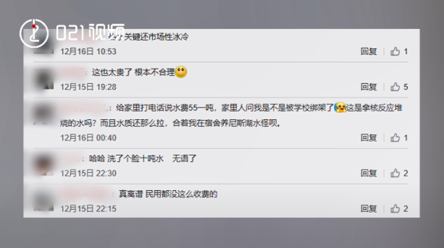Screen dimensions: 444x248
Task: Reply to the comment posted 12月15日 22:15
Action: point(369,209)
